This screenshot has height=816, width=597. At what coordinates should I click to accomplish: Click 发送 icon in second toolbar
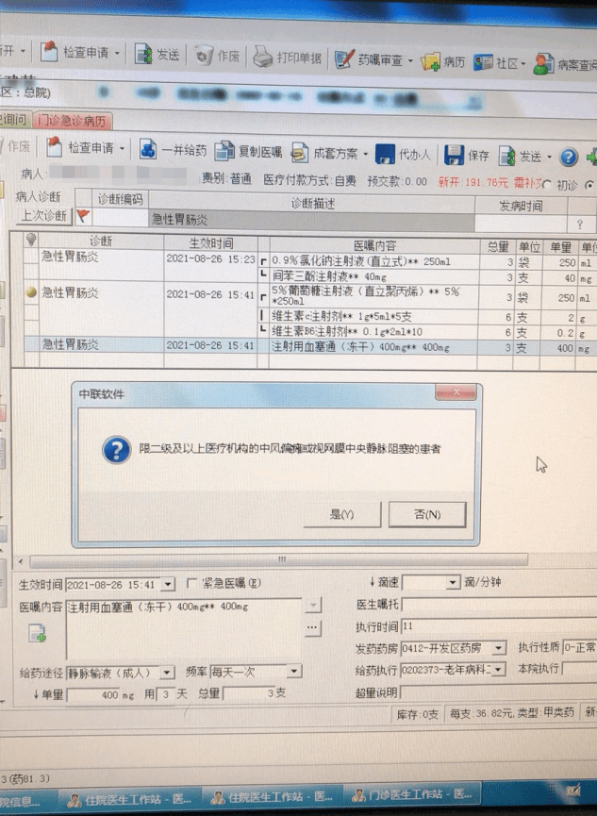coord(506,156)
